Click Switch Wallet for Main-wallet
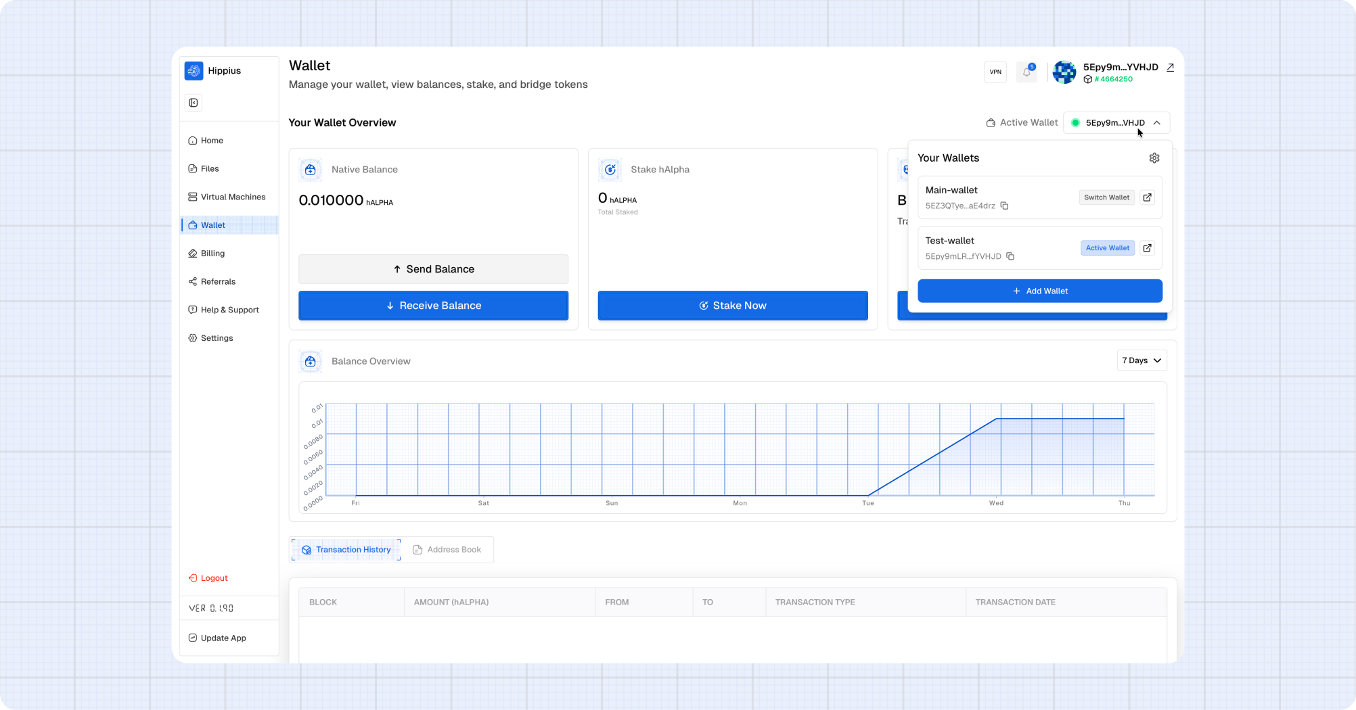1356x710 pixels. 1106,197
